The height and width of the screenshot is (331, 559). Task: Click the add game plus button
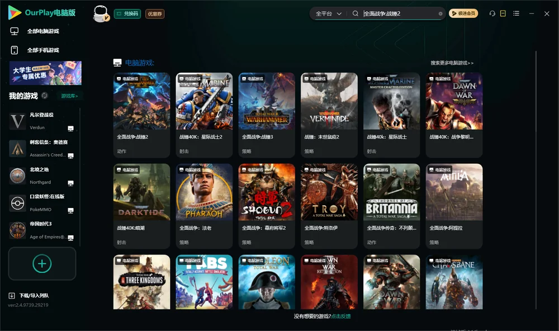click(42, 263)
